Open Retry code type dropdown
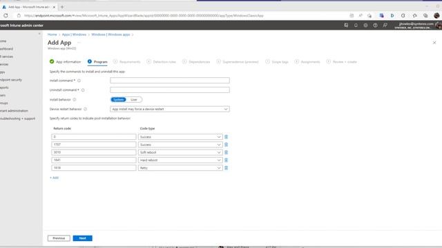The width and height of the screenshot is (442, 248). [x=180, y=168]
